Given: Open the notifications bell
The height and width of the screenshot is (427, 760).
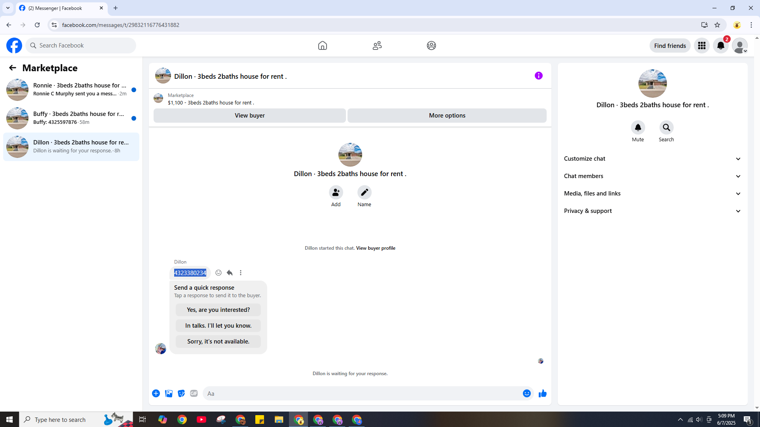Looking at the screenshot, I should (721, 46).
